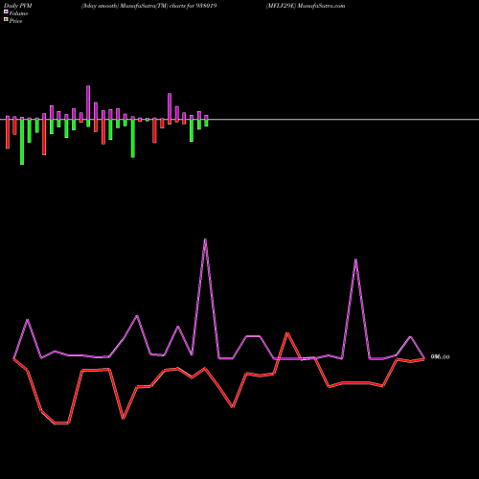The width and height of the screenshot is (479, 479).
Task: Click the Volume legend color swatch
Action: click(x=6, y=11)
